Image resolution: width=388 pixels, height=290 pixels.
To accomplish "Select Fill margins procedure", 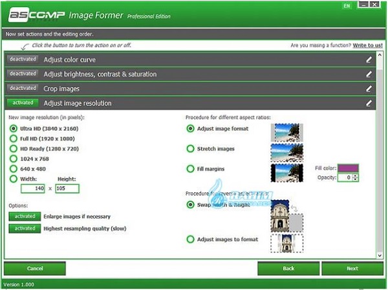I will coord(190,169).
